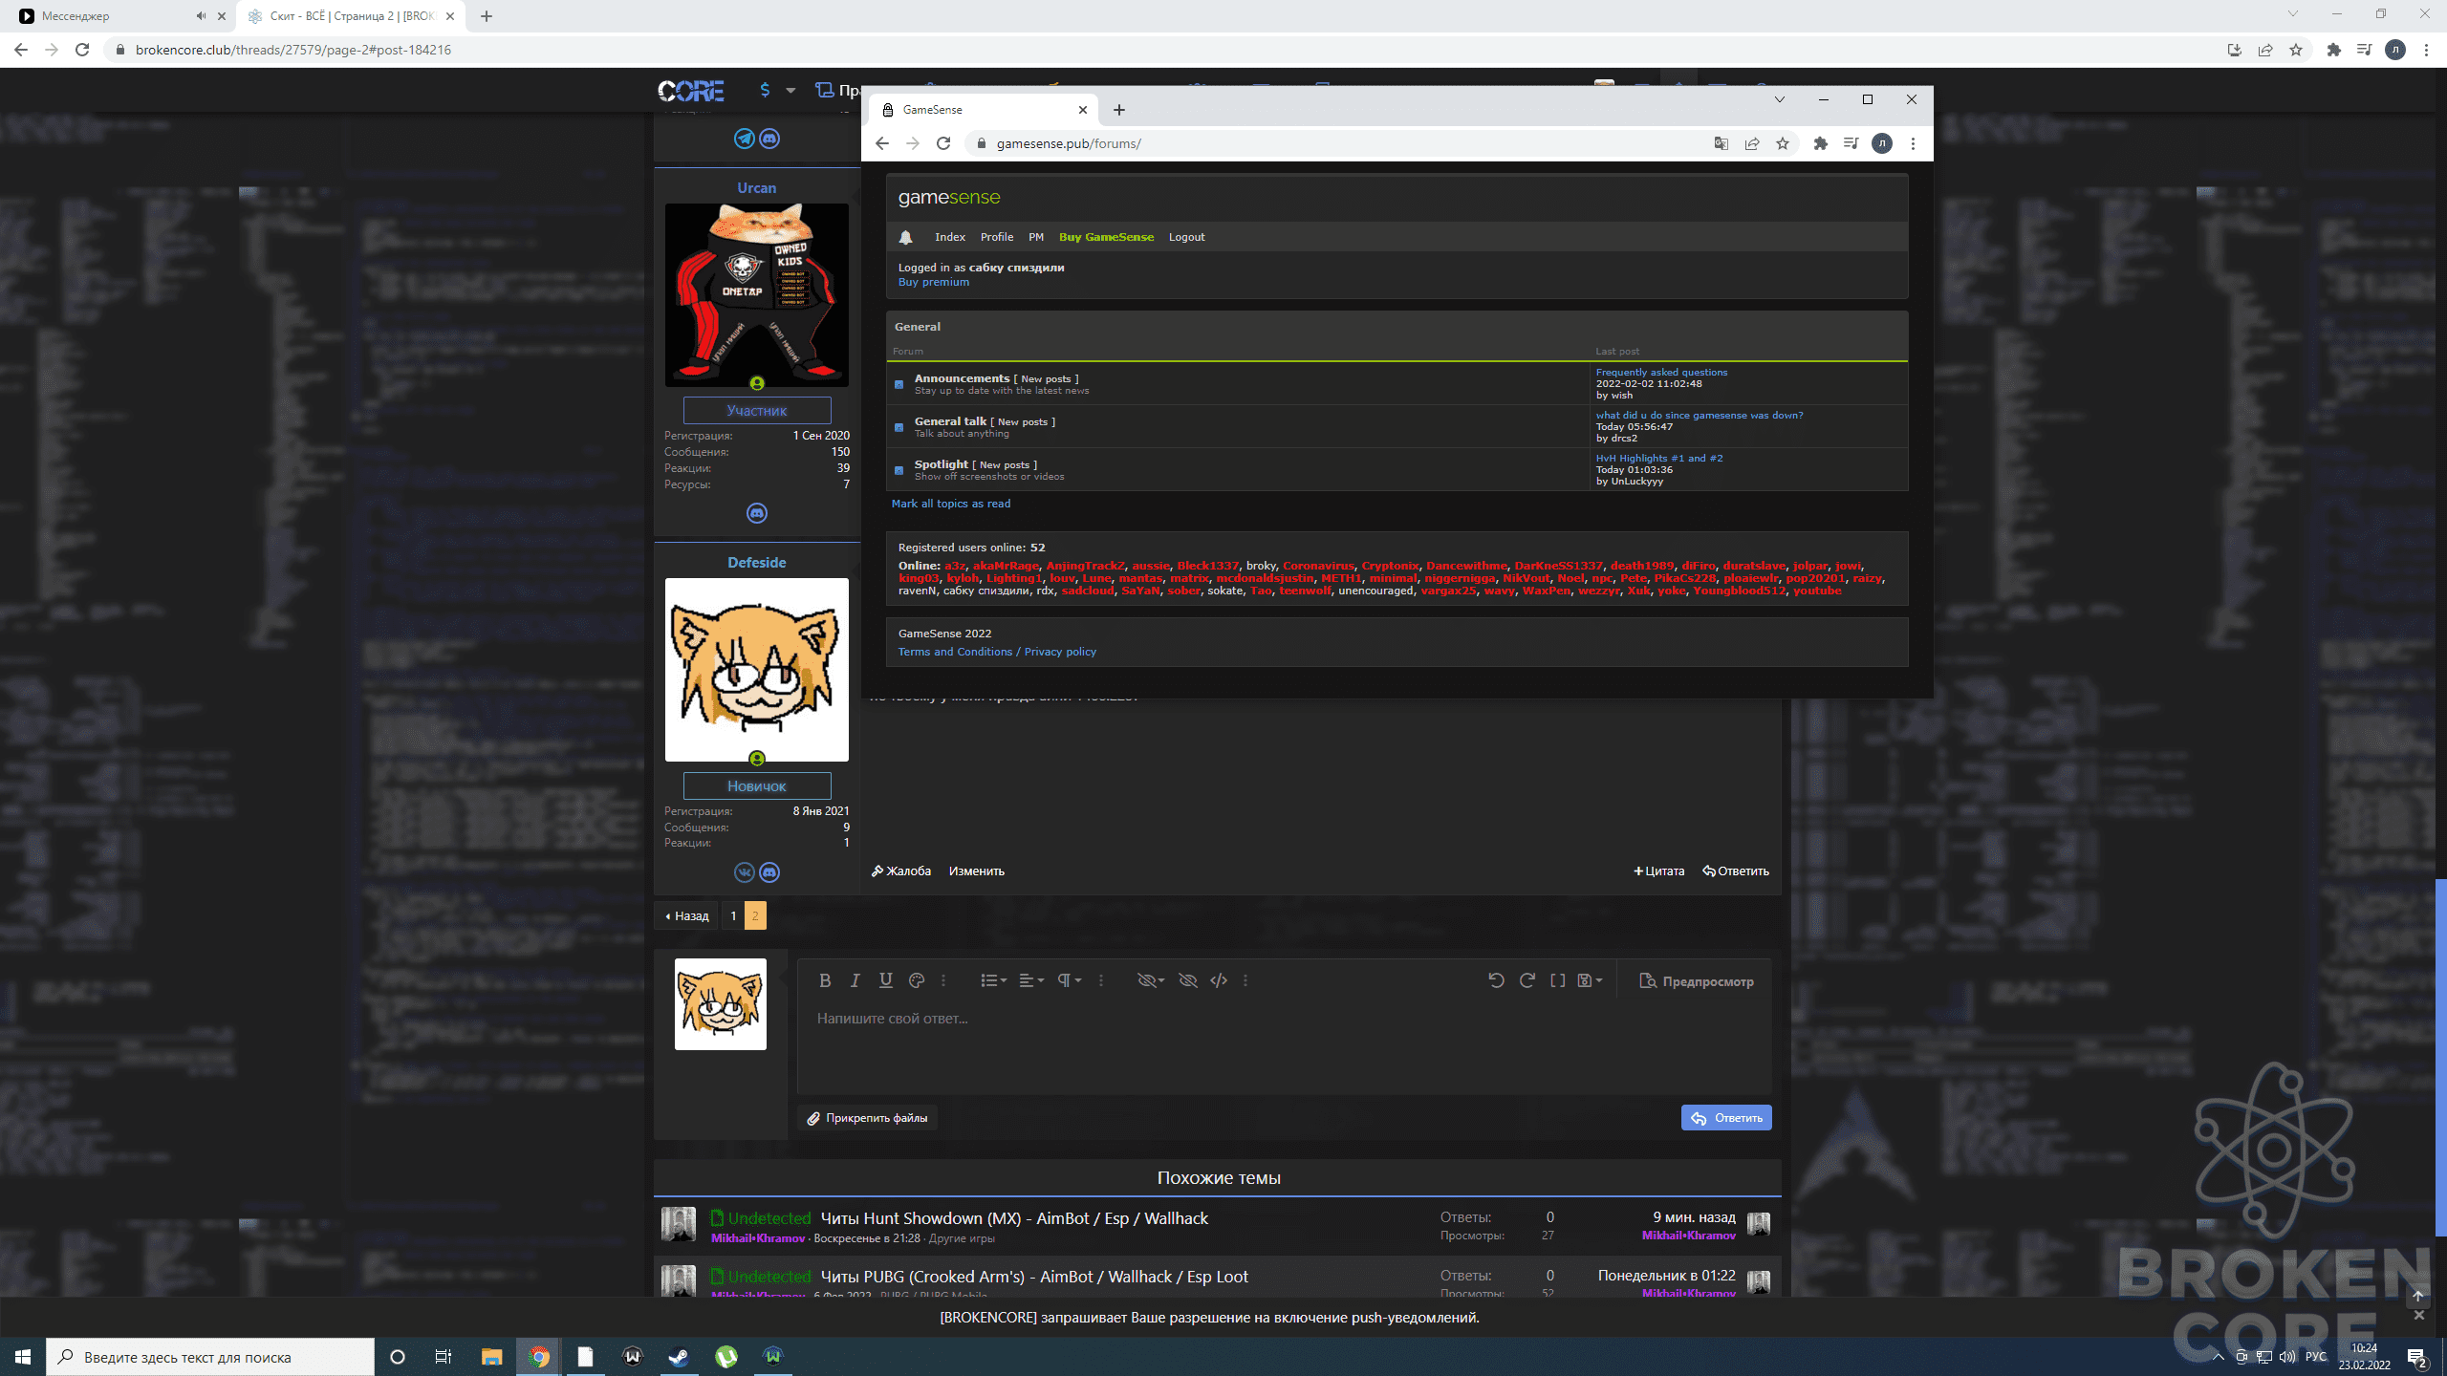Focus the reply text field

click(1284, 1048)
